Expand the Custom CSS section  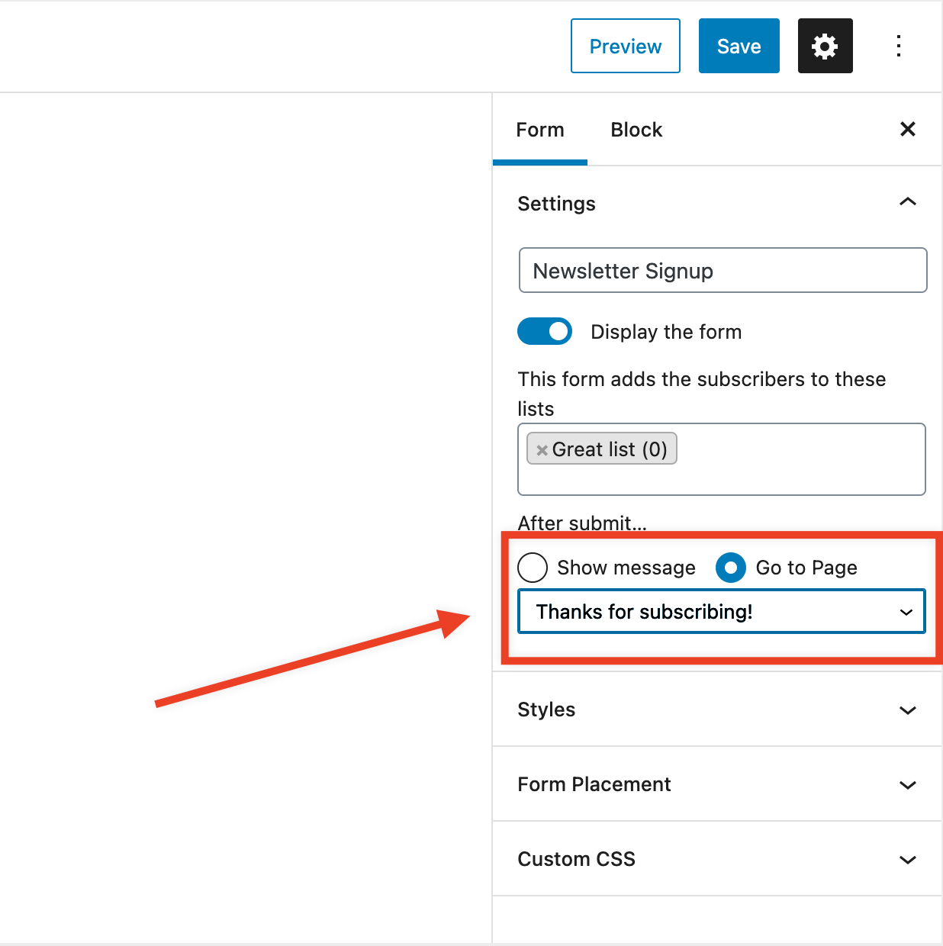[717, 859]
